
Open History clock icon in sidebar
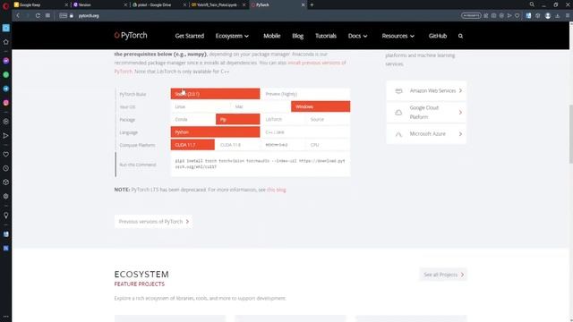(6, 169)
